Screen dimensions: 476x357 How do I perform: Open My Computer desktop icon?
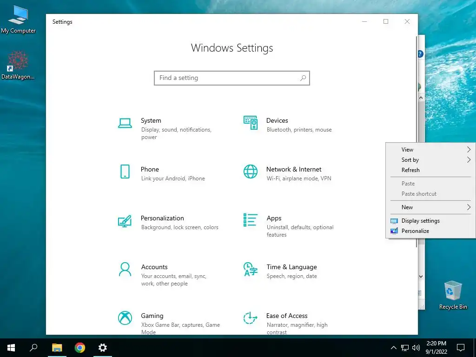[18, 20]
